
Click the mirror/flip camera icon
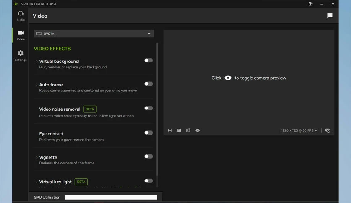coord(170,130)
